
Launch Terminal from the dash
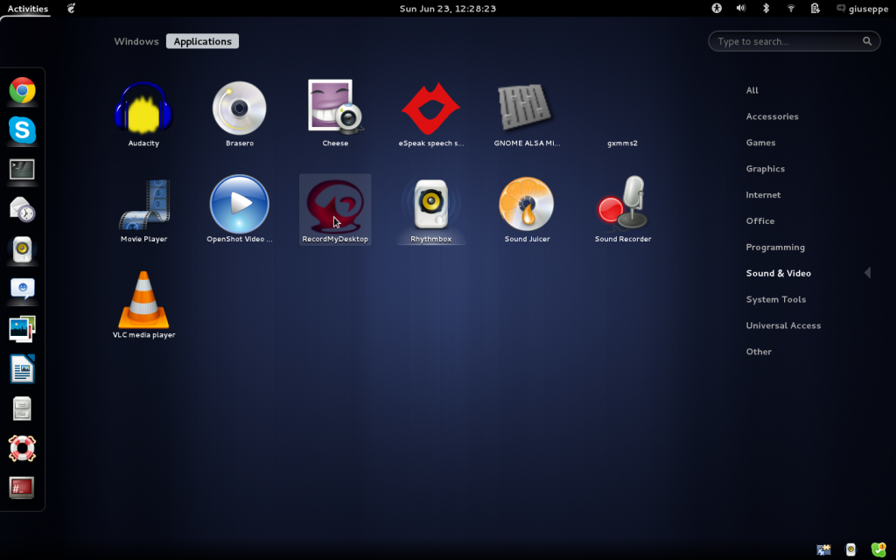pos(22,170)
